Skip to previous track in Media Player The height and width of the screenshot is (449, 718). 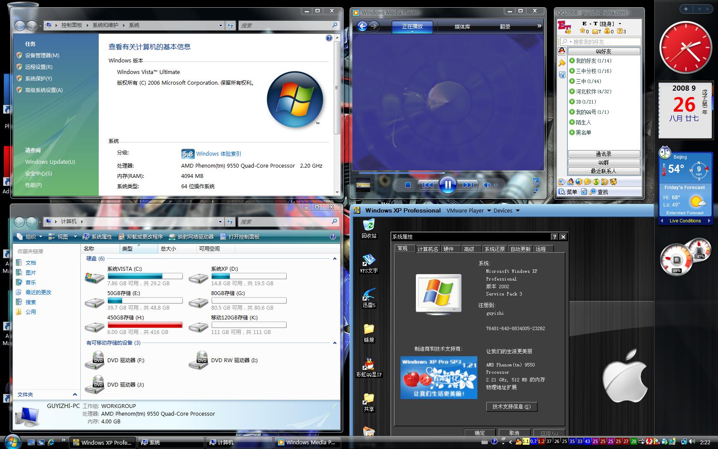click(x=427, y=185)
